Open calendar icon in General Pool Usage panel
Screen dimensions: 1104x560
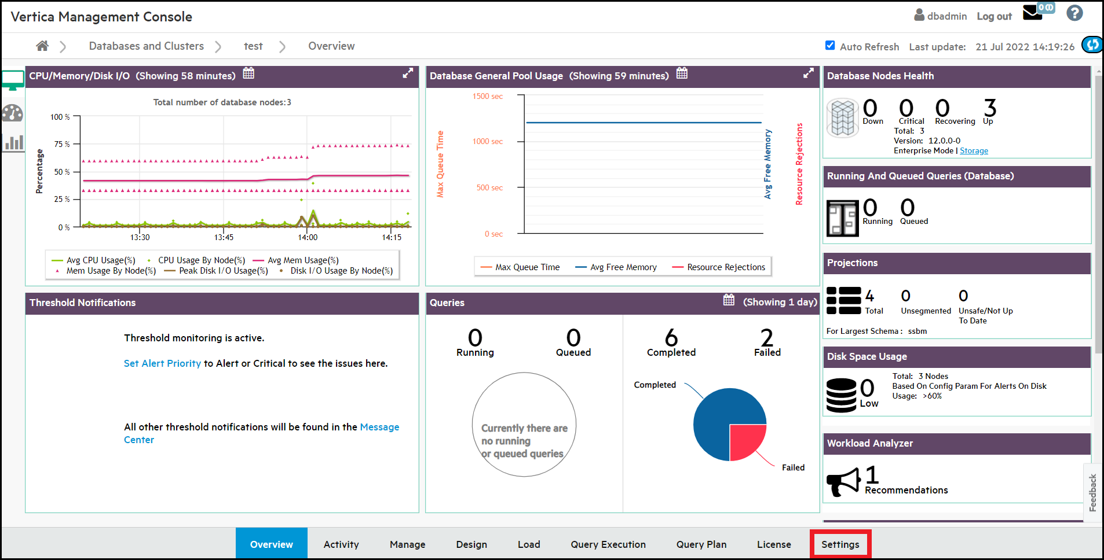pyautogui.click(x=682, y=73)
